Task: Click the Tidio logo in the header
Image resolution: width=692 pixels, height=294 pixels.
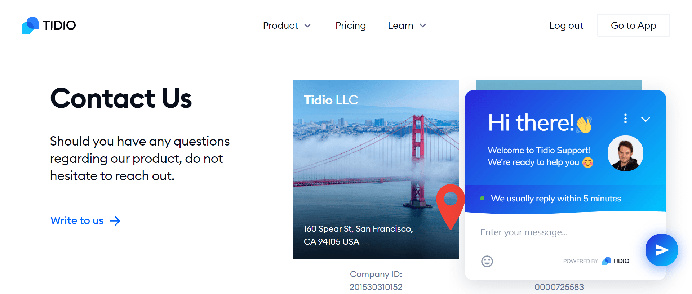Action: (x=48, y=25)
